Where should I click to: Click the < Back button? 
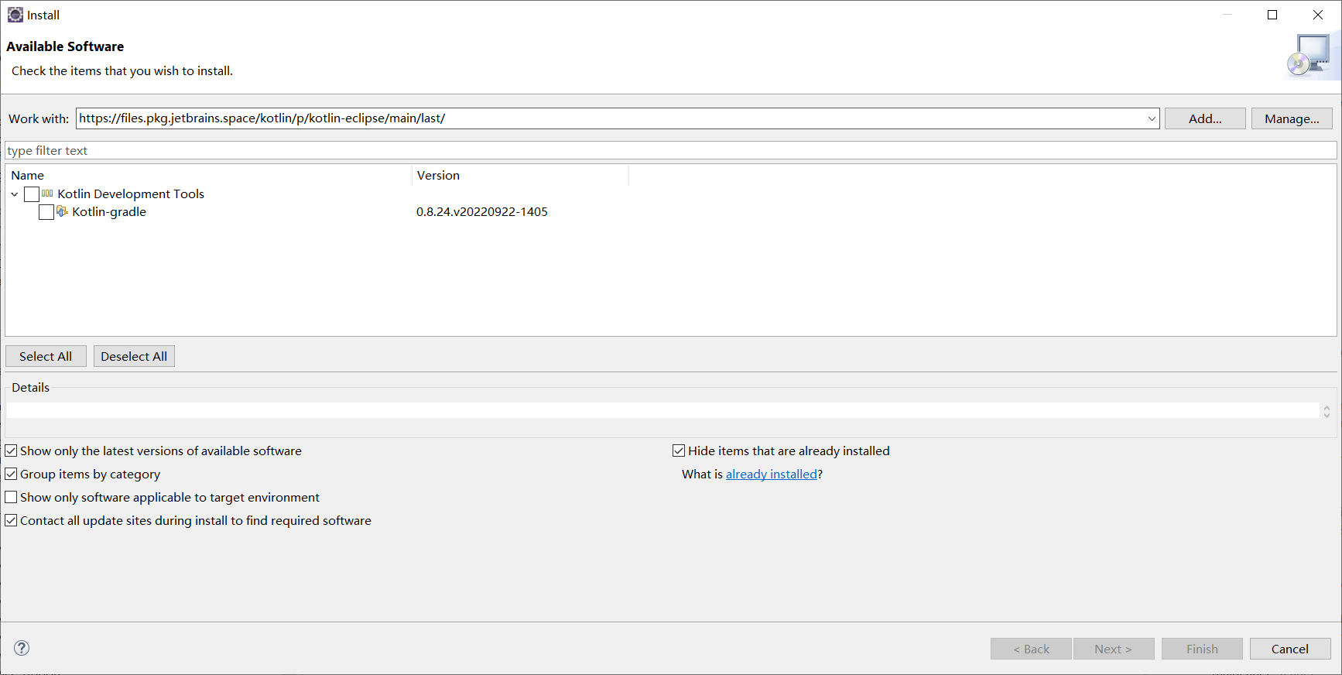1031,649
